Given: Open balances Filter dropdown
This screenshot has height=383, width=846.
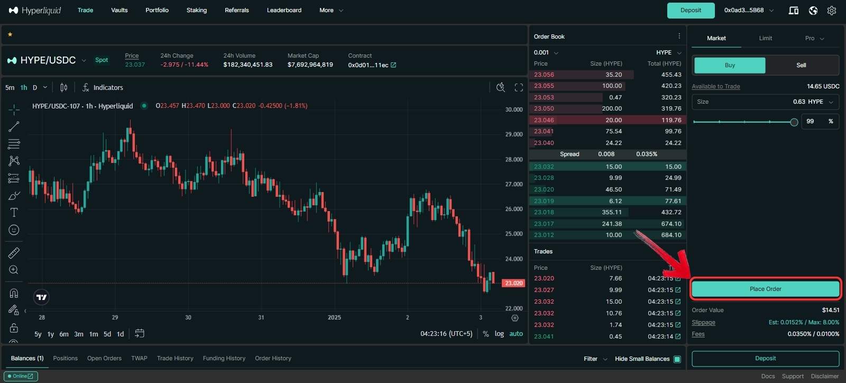Looking at the screenshot, I should click(x=595, y=359).
